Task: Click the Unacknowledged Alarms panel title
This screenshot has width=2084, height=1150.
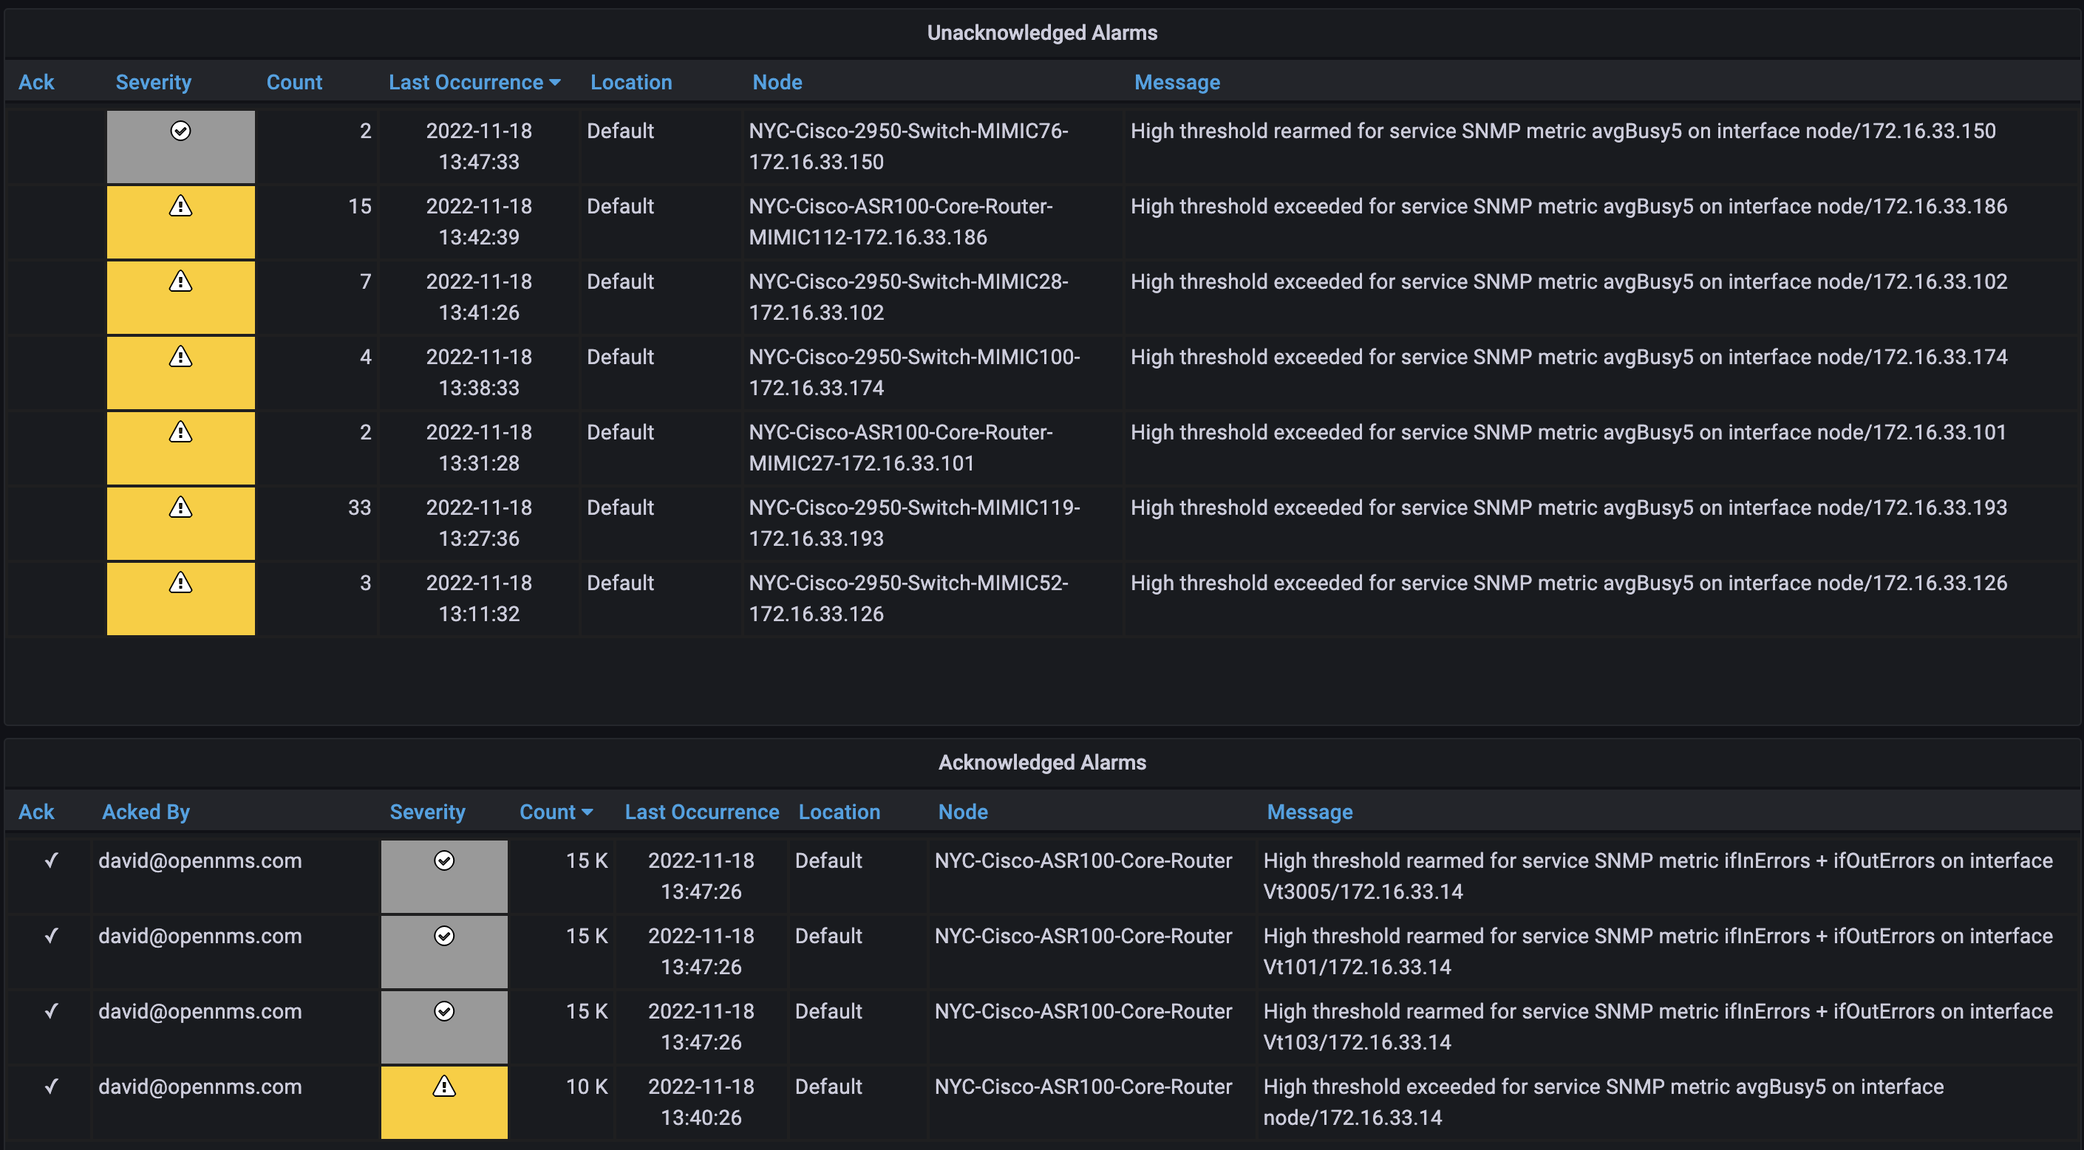Action: [x=1042, y=32]
